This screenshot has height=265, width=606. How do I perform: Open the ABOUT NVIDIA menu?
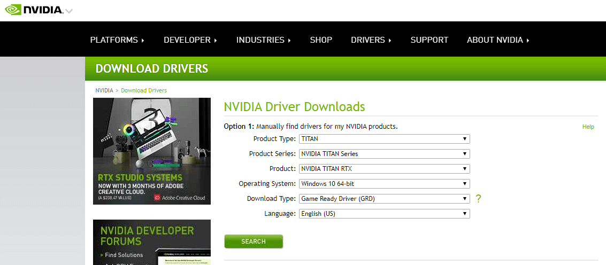pos(498,40)
